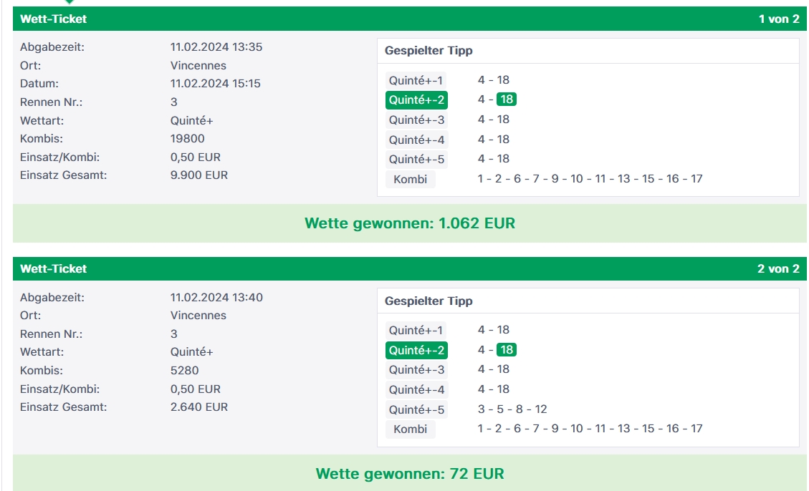Screen dimensions: 809x491
Task: Click 'Wette gewonnen: 1.062 EUR' banner
Action: 410,223
